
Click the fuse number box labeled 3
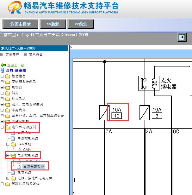click(x=157, y=116)
